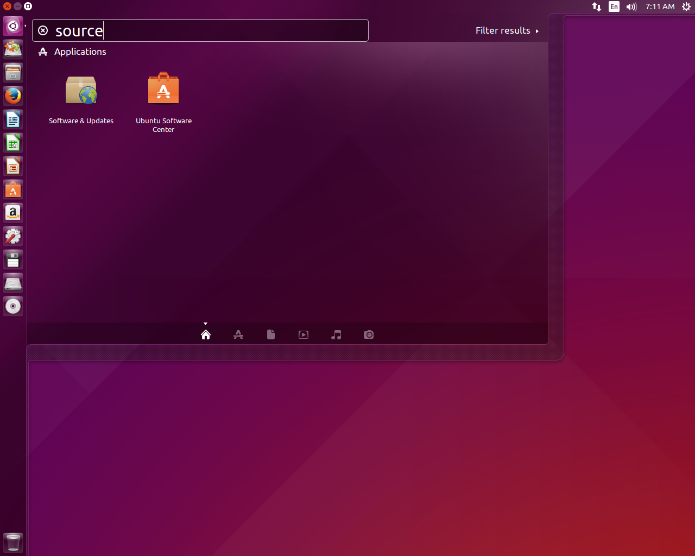Launch Firefox from the launcher
This screenshot has height=556, width=695.
pyautogui.click(x=13, y=96)
